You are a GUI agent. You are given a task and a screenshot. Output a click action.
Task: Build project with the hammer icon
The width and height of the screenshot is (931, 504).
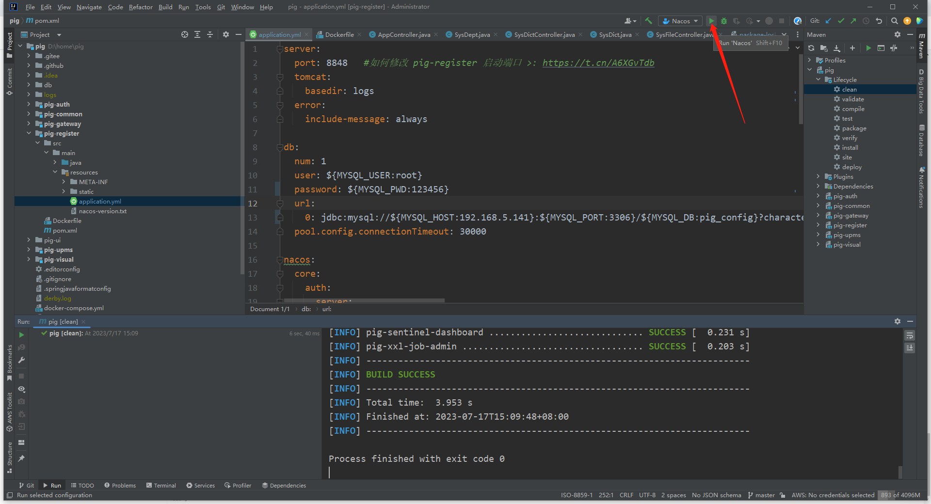pos(648,21)
